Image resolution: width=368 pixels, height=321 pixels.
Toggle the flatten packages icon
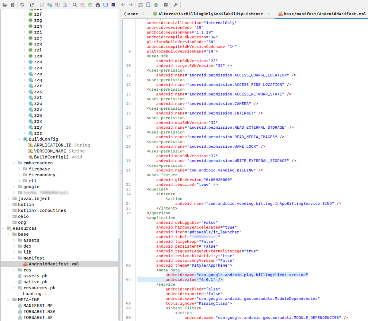[x=49, y=5]
